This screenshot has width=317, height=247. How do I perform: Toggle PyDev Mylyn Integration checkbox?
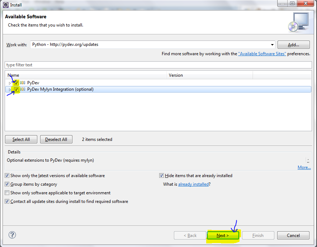[16, 89]
